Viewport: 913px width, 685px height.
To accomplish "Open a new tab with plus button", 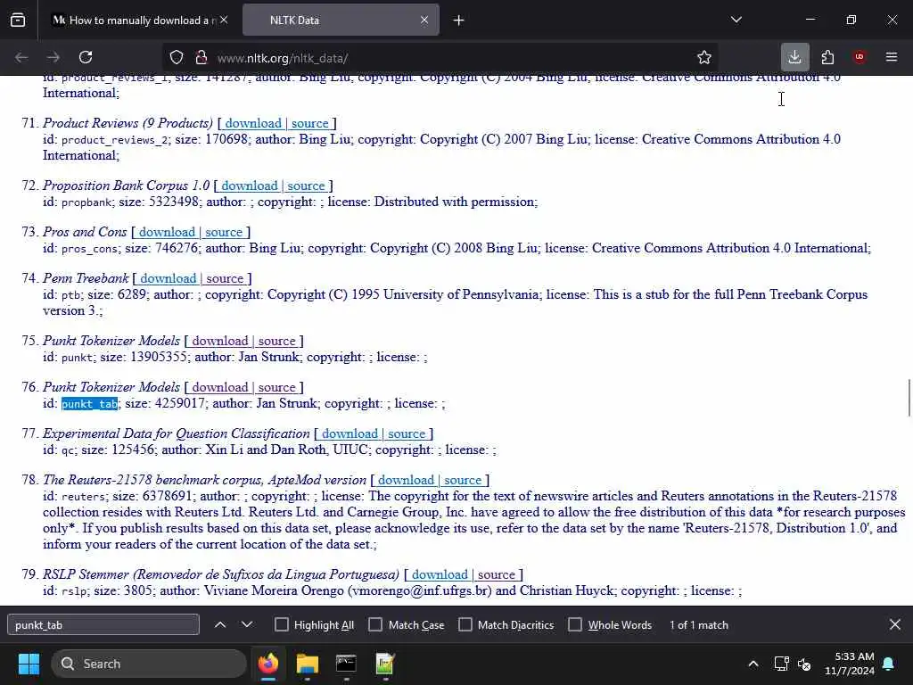I will pyautogui.click(x=459, y=21).
